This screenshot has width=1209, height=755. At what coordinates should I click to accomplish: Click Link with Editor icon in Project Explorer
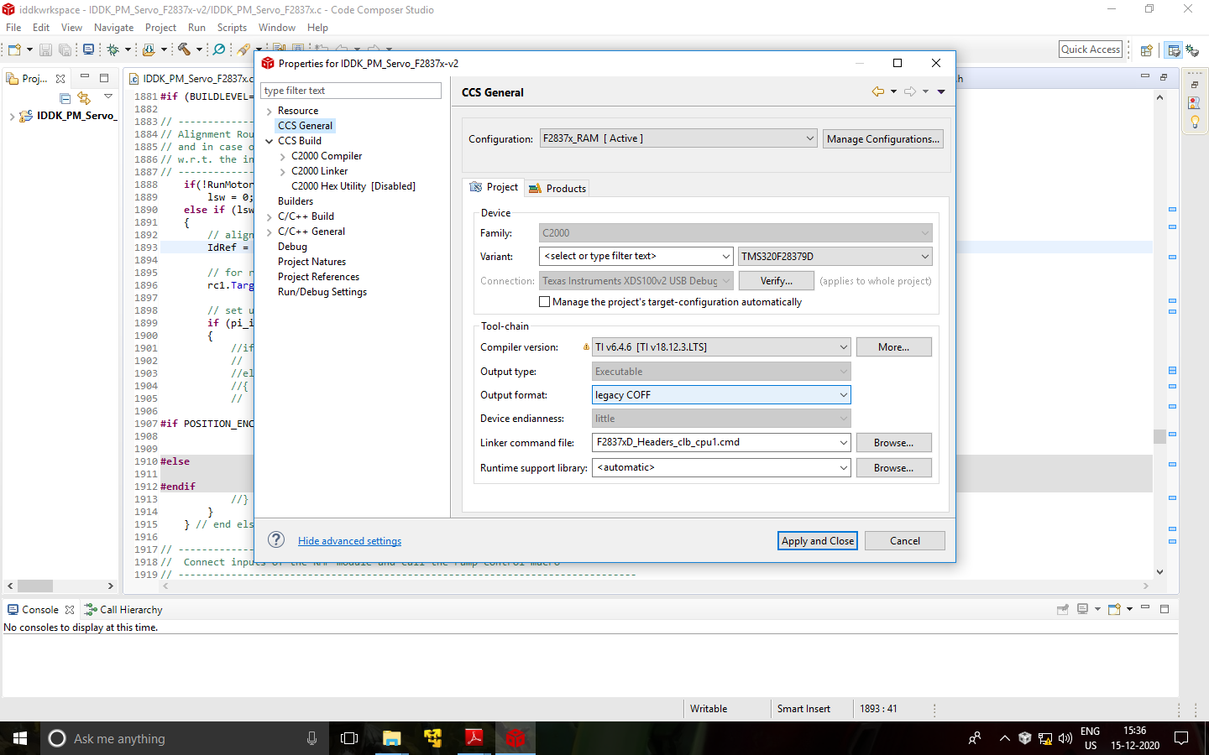84,98
